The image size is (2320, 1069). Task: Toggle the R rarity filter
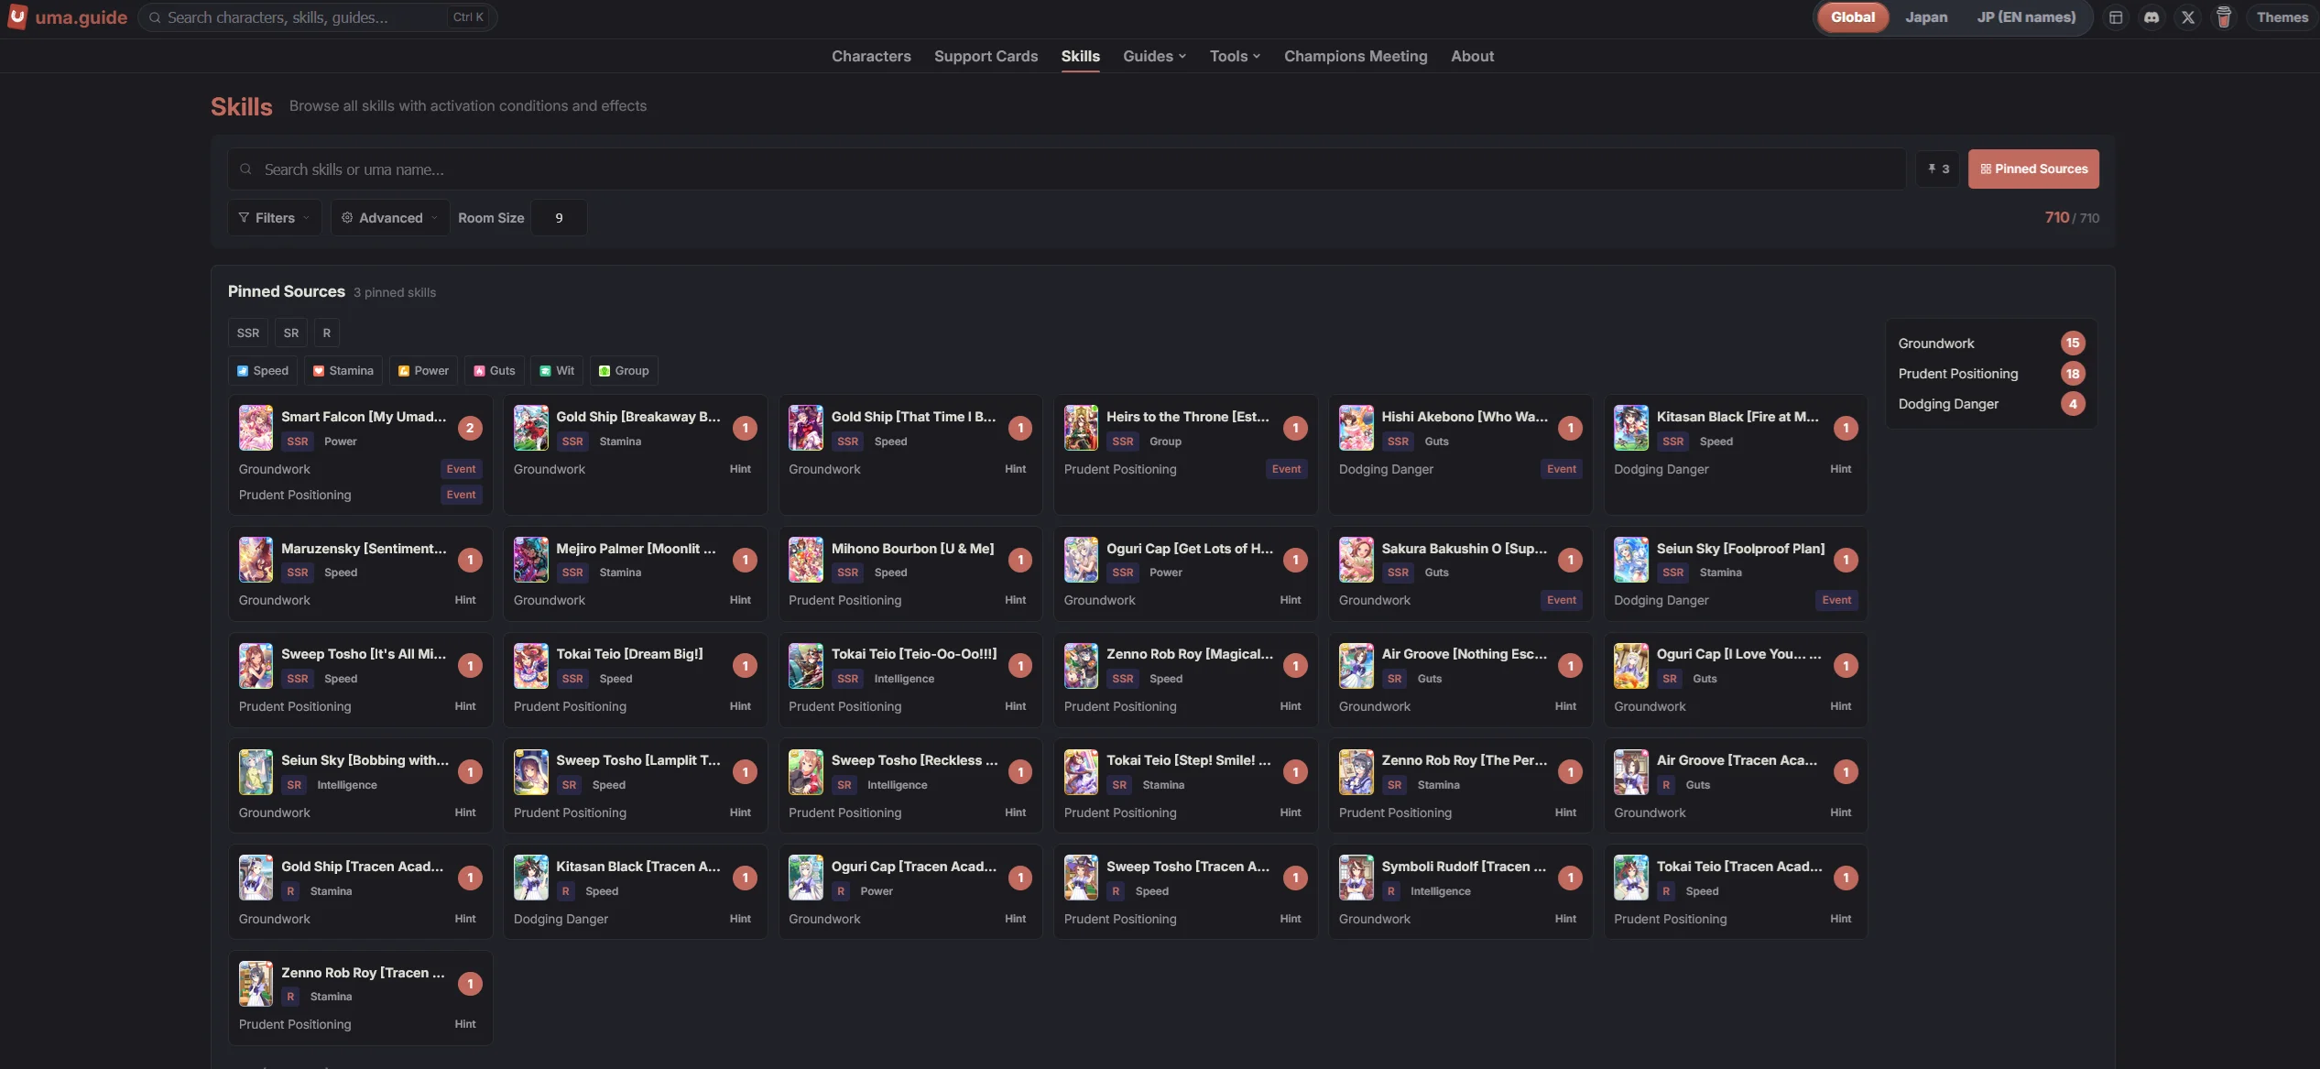pos(327,333)
